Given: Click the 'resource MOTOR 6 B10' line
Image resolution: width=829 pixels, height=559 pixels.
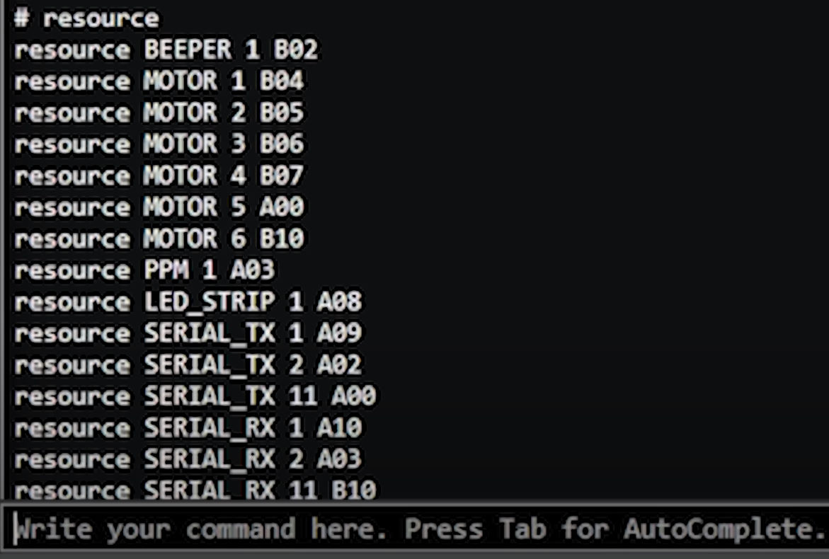Looking at the screenshot, I should point(159,238).
